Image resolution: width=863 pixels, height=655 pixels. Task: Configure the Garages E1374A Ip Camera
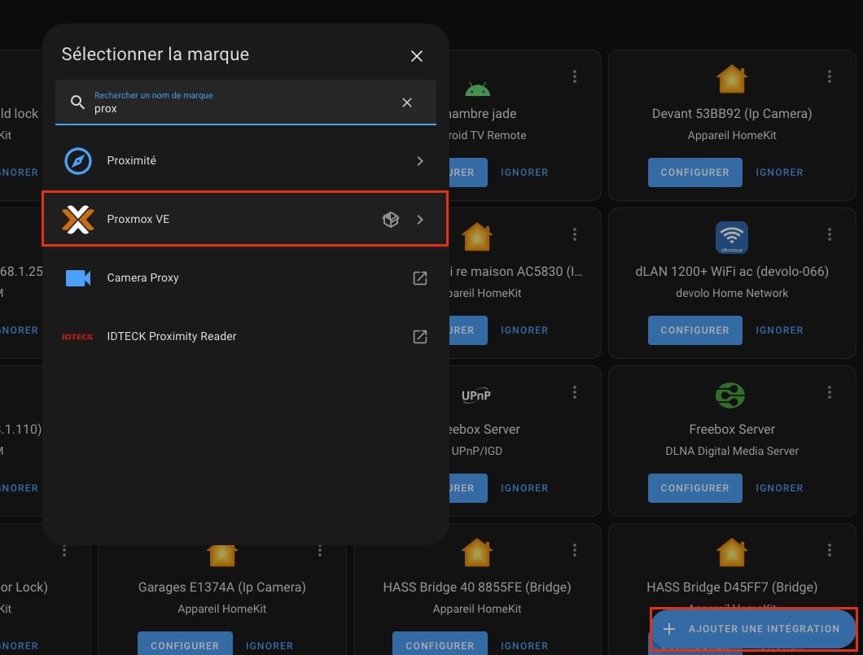point(185,644)
